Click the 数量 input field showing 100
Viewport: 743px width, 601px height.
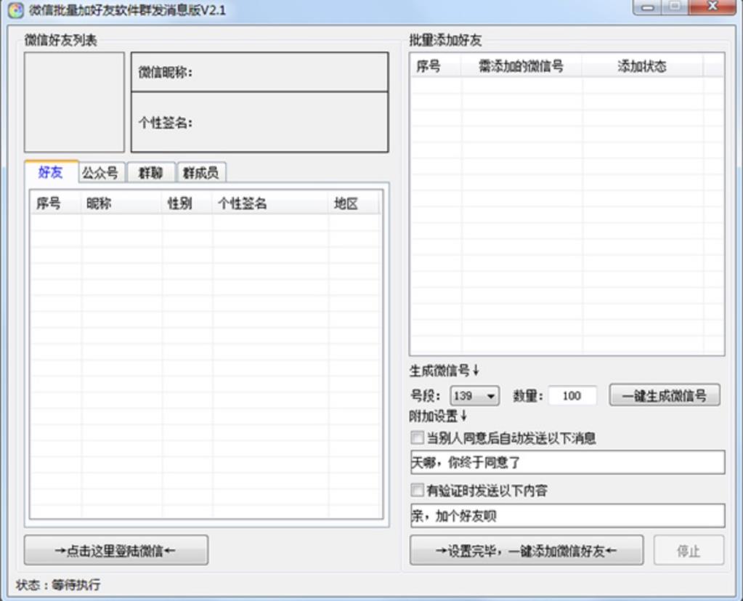(x=572, y=396)
